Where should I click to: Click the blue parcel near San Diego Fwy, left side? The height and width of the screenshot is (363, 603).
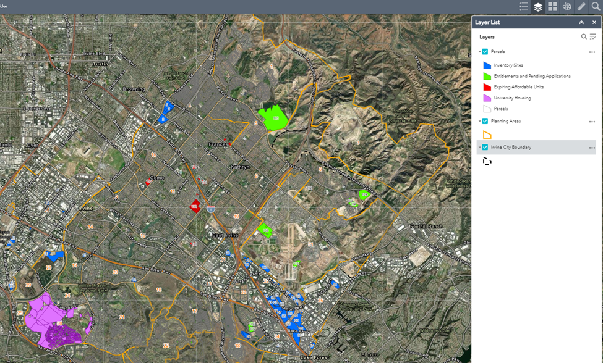tap(54, 256)
